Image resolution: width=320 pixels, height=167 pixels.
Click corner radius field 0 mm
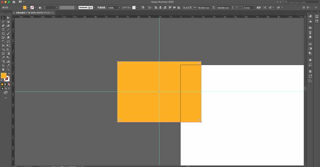(249, 8)
